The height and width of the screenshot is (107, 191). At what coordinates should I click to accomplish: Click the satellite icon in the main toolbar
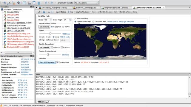[x=19, y=3]
